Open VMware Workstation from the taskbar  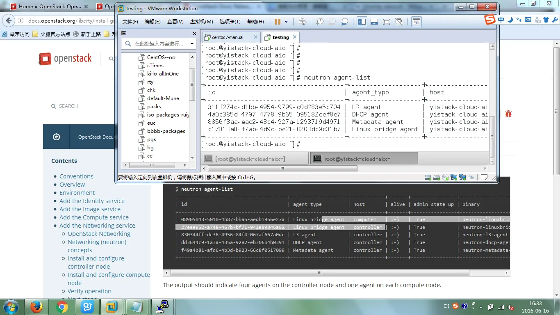point(112,307)
